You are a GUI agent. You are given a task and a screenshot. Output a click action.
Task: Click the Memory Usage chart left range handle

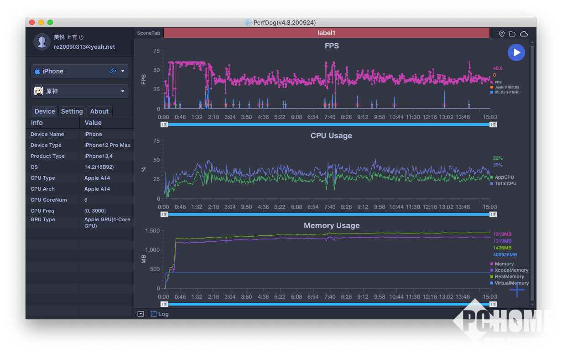(164, 304)
